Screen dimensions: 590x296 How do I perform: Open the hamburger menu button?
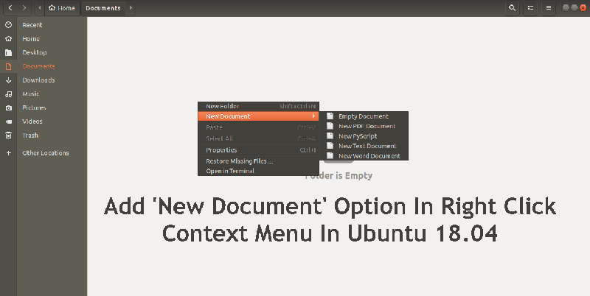pos(548,7)
